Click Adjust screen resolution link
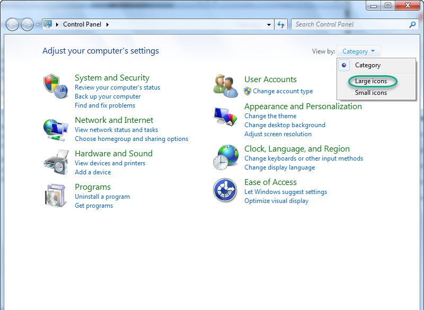424x310 pixels. 278,134
